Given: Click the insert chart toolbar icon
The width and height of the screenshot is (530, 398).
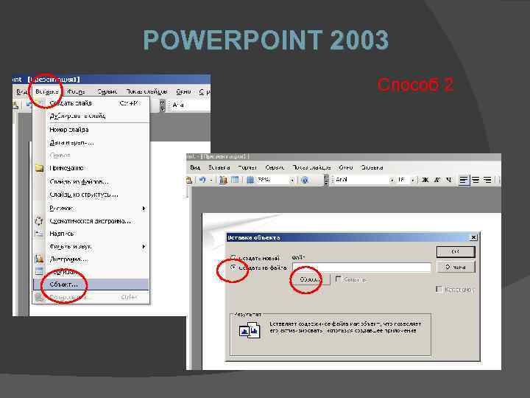Looking at the screenshot, I should pyautogui.click(x=223, y=180).
